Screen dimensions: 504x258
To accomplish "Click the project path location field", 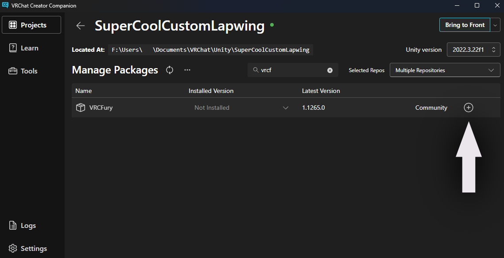I will (210, 50).
